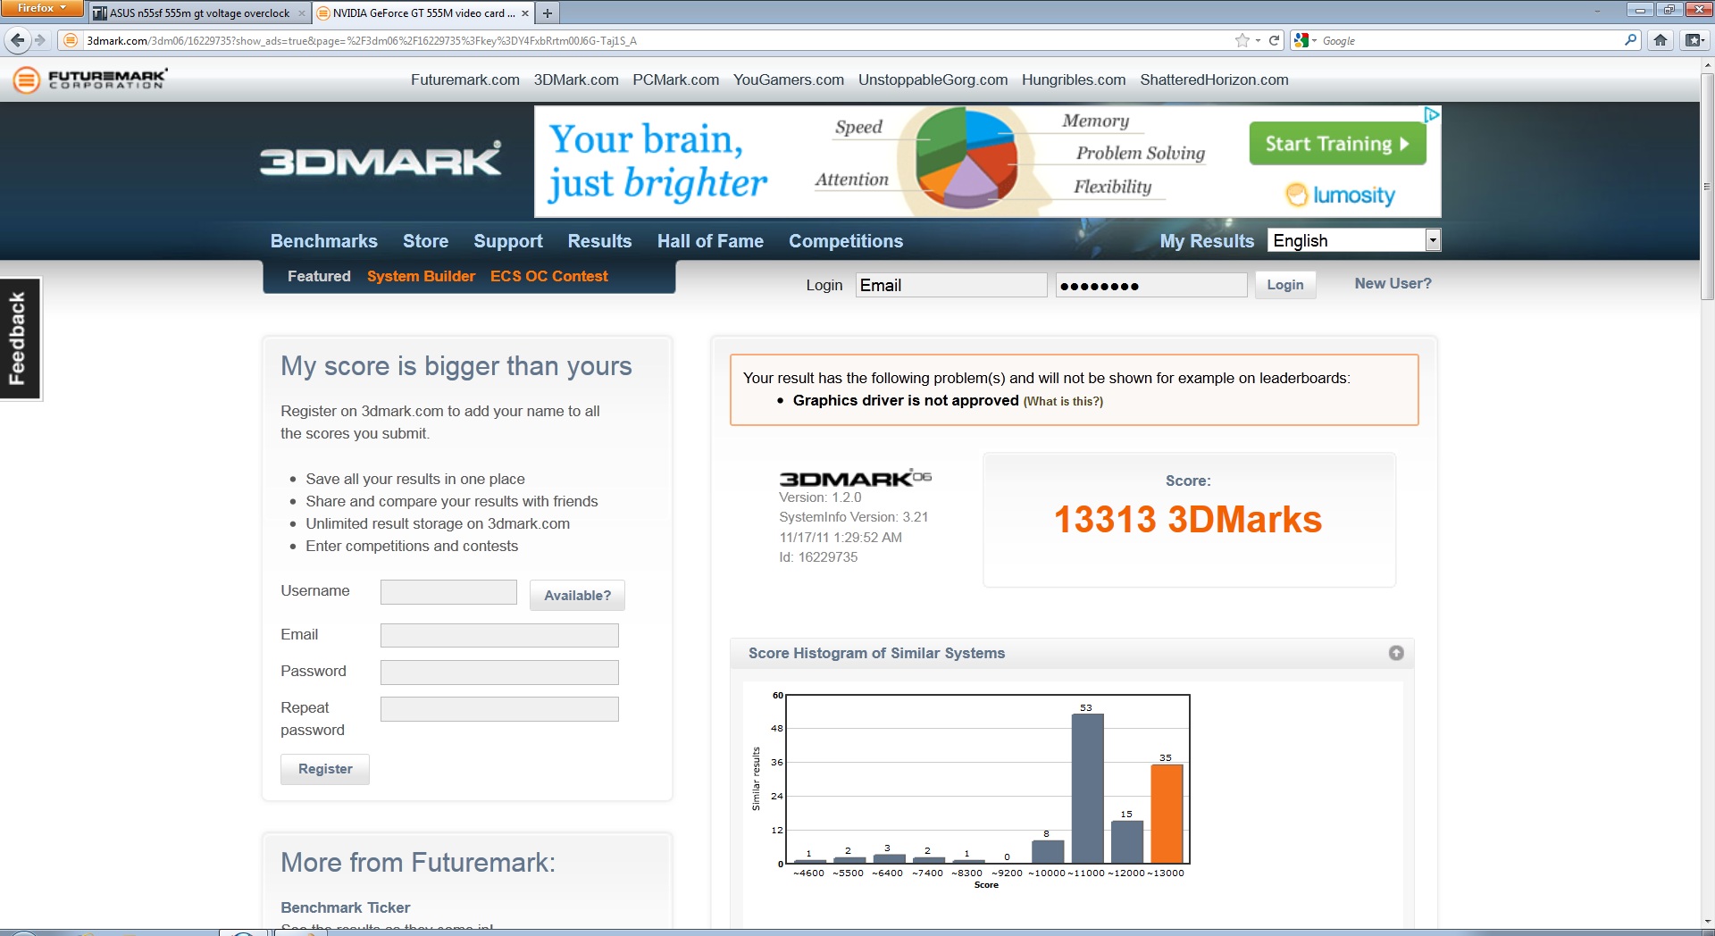Open the Store menu
Image resolution: width=1715 pixels, height=936 pixels.
(425, 241)
